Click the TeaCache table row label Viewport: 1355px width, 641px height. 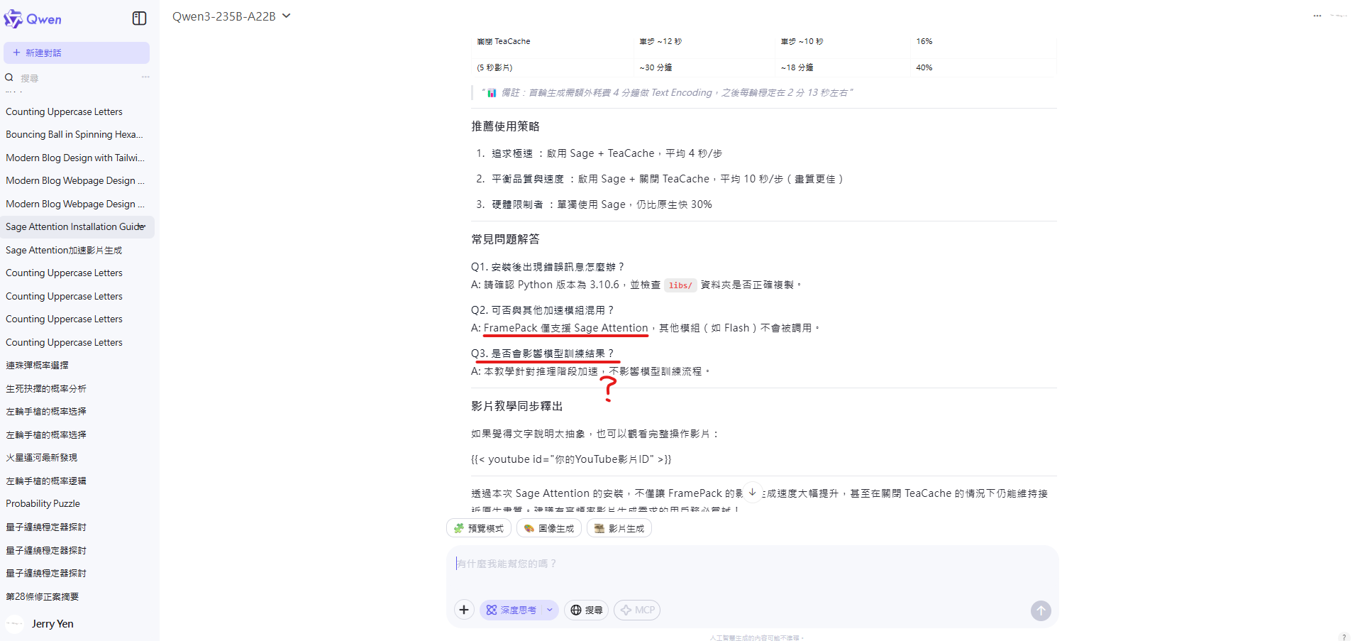click(504, 41)
